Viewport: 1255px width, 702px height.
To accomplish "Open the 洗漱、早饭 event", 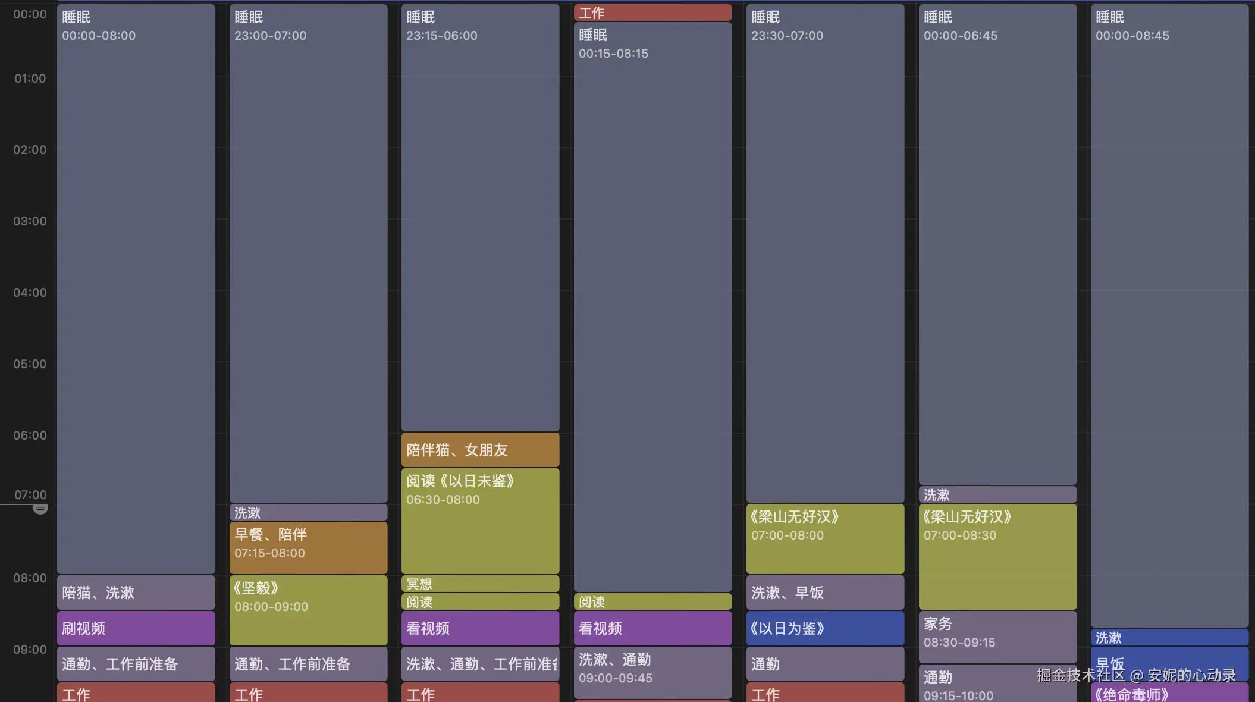I will (x=825, y=593).
